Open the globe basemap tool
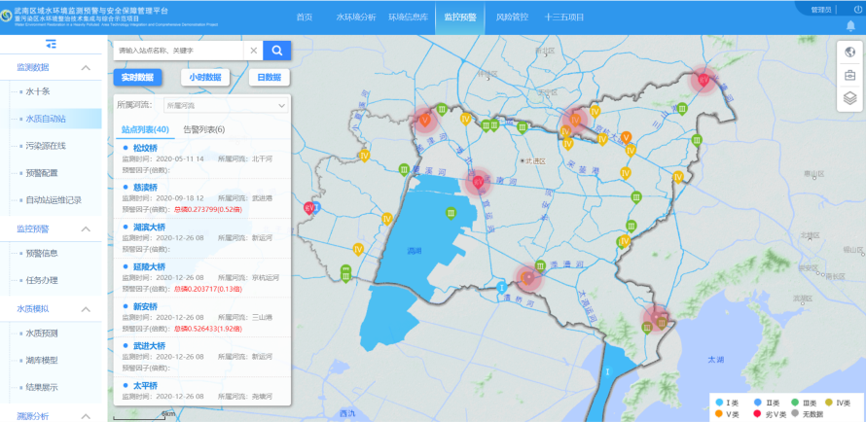 [x=850, y=53]
